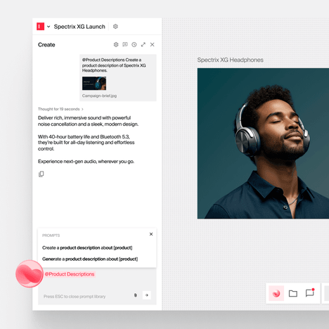Open the folder icon in bottom toolbar

(x=293, y=293)
